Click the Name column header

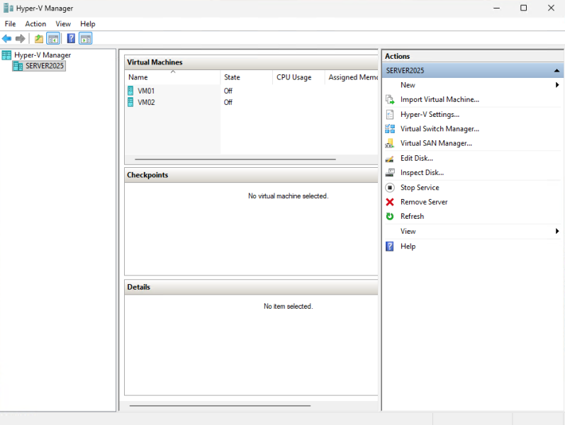[x=172, y=77]
